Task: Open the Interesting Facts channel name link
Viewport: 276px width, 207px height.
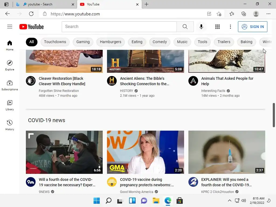Action: coord(213,91)
